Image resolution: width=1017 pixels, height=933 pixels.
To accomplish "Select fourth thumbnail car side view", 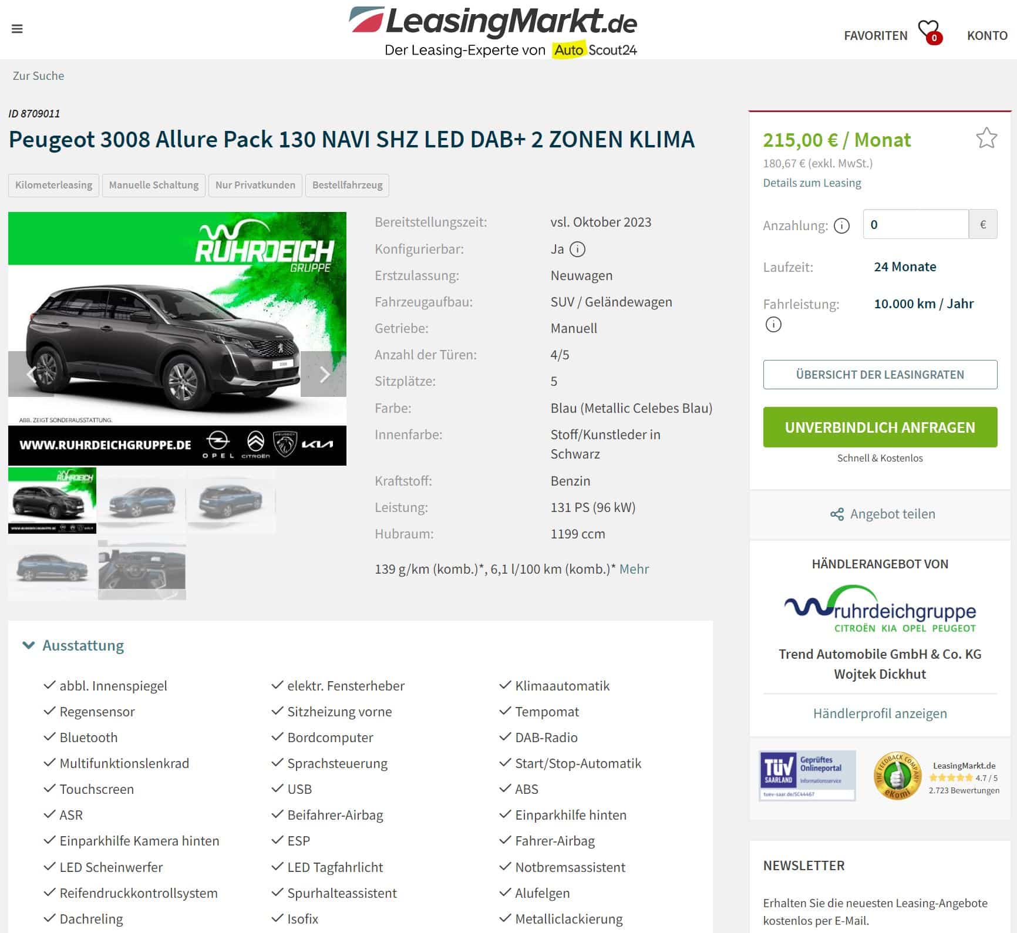I will pyautogui.click(x=52, y=567).
